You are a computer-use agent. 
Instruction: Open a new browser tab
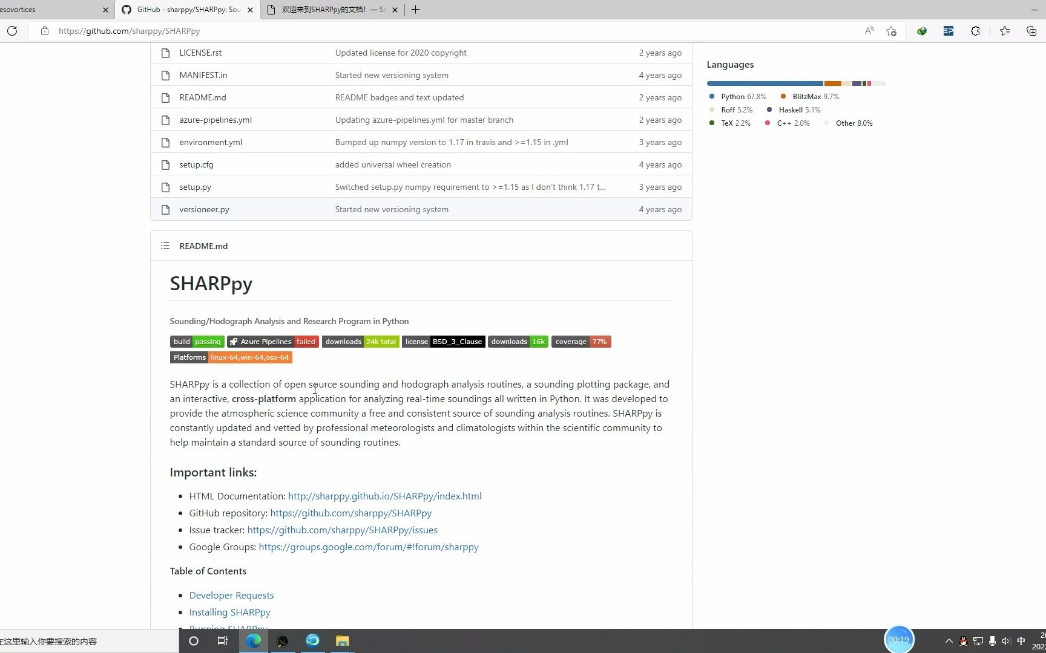(415, 10)
